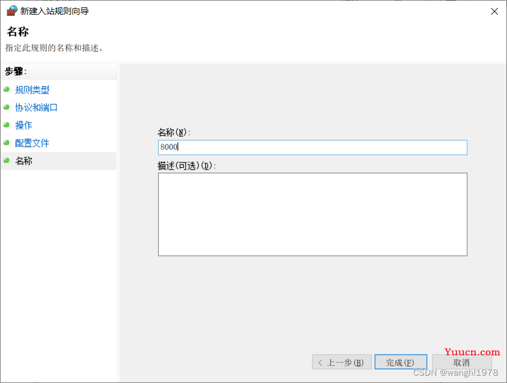Click the 描述(可选) description text box
This screenshot has width=507, height=383.
tap(313, 214)
